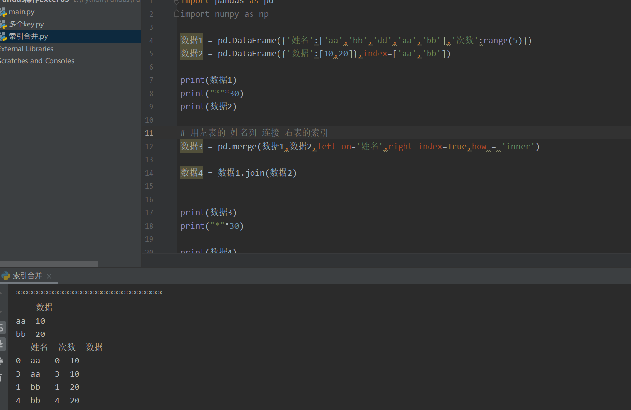Click line number 12 in the gutter
631x410 pixels.
pos(149,146)
